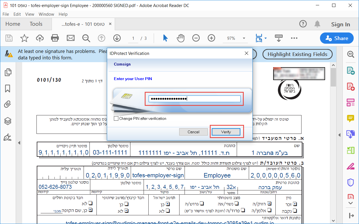The width and height of the screenshot is (359, 224).
Task: Show more tools in right pane
Action: [351, 203]
